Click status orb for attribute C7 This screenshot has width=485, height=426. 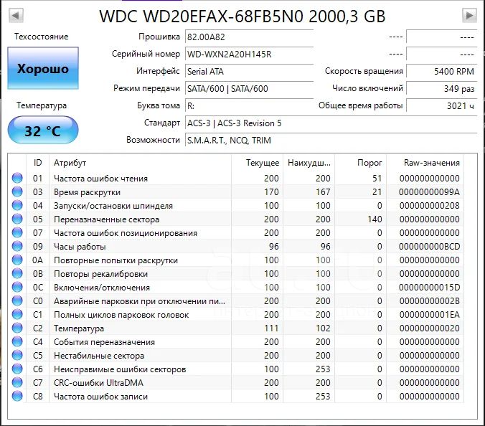[17, 382]
